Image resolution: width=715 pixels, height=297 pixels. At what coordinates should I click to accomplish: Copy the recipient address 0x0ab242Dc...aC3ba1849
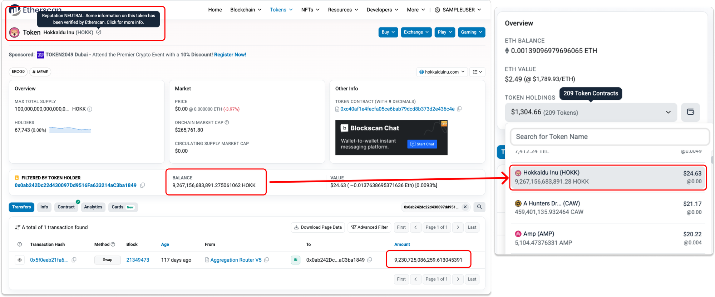tap(370, 260)
